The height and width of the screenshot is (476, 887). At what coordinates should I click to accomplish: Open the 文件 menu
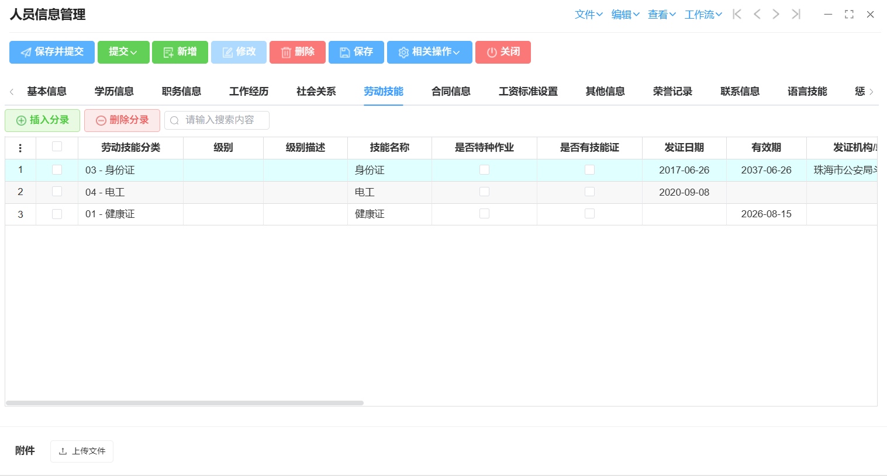pyautogui.click(x=588, y=15)
